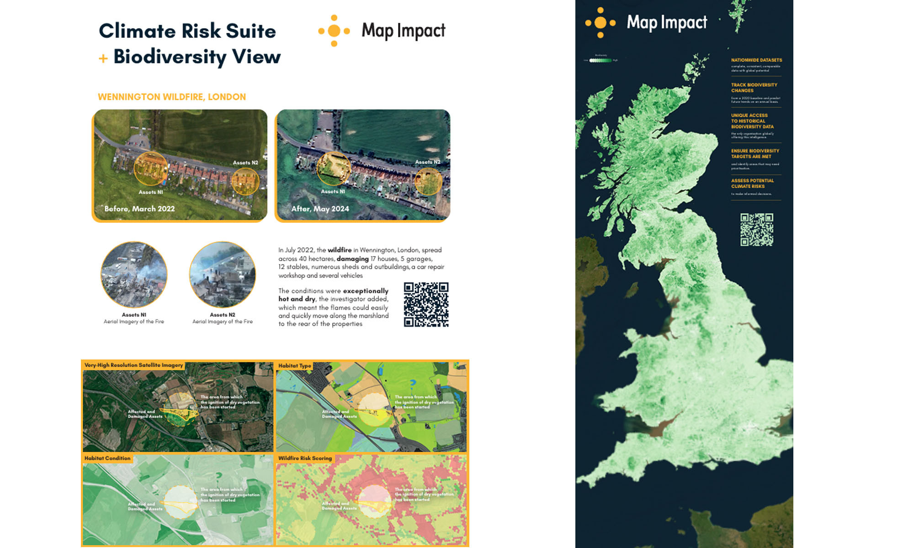Switch to the Very-High Resolution Satellite Imagery panel

(x=133, y=365)
